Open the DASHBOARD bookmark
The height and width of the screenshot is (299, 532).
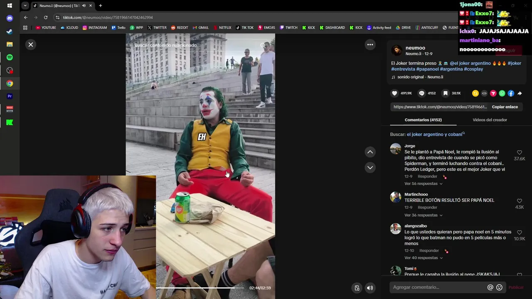332,28
